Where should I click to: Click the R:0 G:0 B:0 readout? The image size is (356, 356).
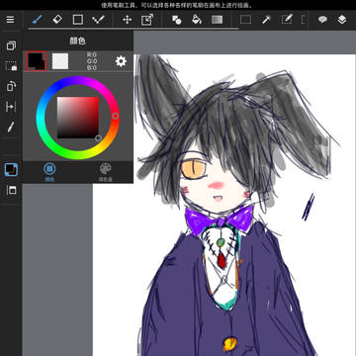coord(92,61)
